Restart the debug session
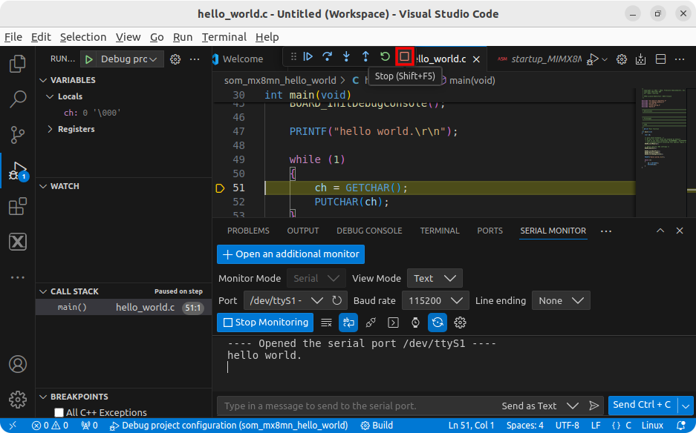Viewport: 696px width, 433px height. [385, 56]
